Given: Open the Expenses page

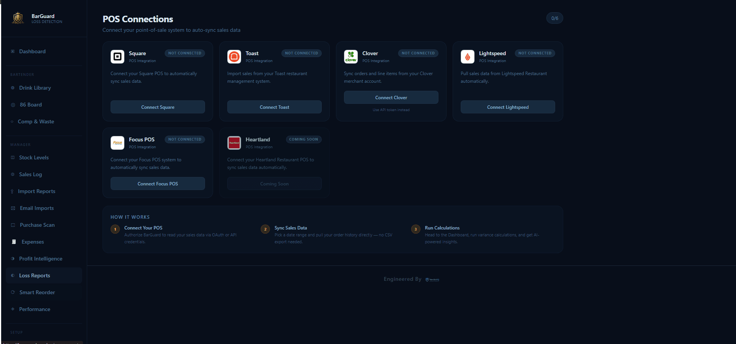Looking at the screenshot, I should [44, 242].
